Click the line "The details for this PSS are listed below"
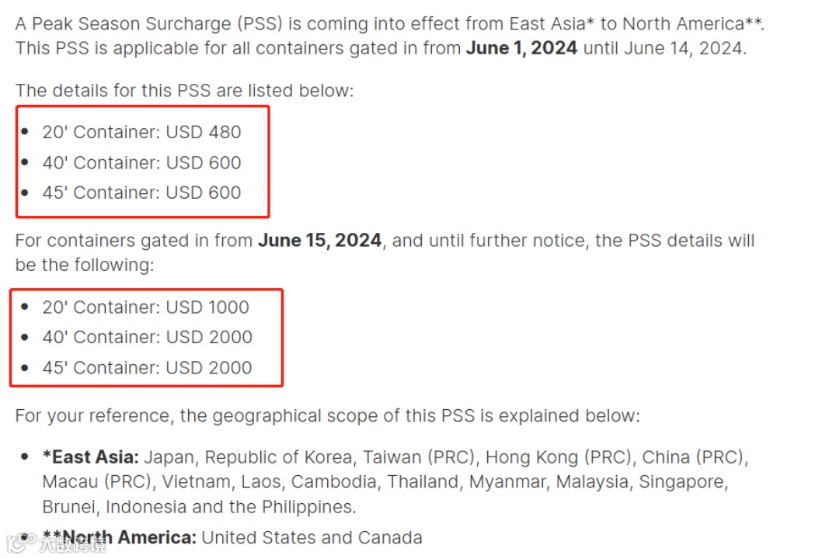This screenshot has width=815, height=559. click(x=183, y=91)
